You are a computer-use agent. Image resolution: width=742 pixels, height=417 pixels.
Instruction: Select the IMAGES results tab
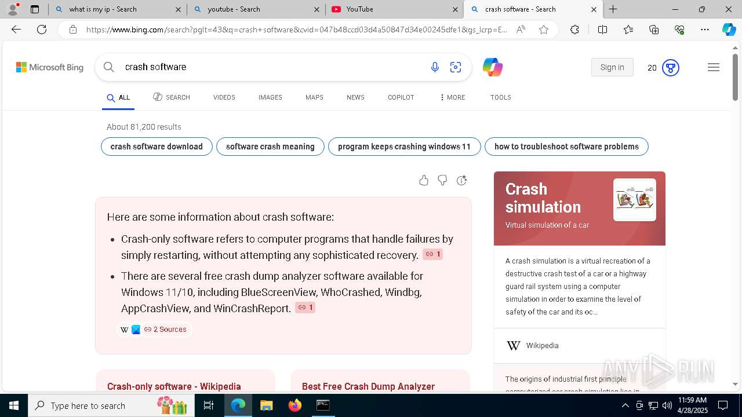click(x=270, y=97)
